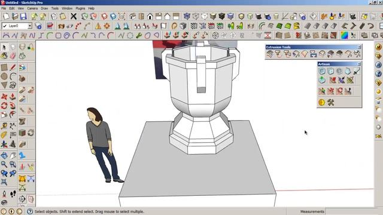This screenshot has width=383, height=215.
Task: Select the Zoom Window tool
Action: [x=13, y=164]
